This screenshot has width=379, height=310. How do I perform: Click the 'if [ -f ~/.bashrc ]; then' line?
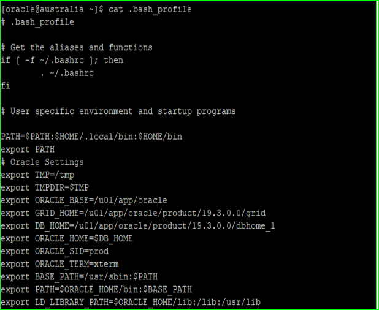pyautogui.click(x=62, y=60)
